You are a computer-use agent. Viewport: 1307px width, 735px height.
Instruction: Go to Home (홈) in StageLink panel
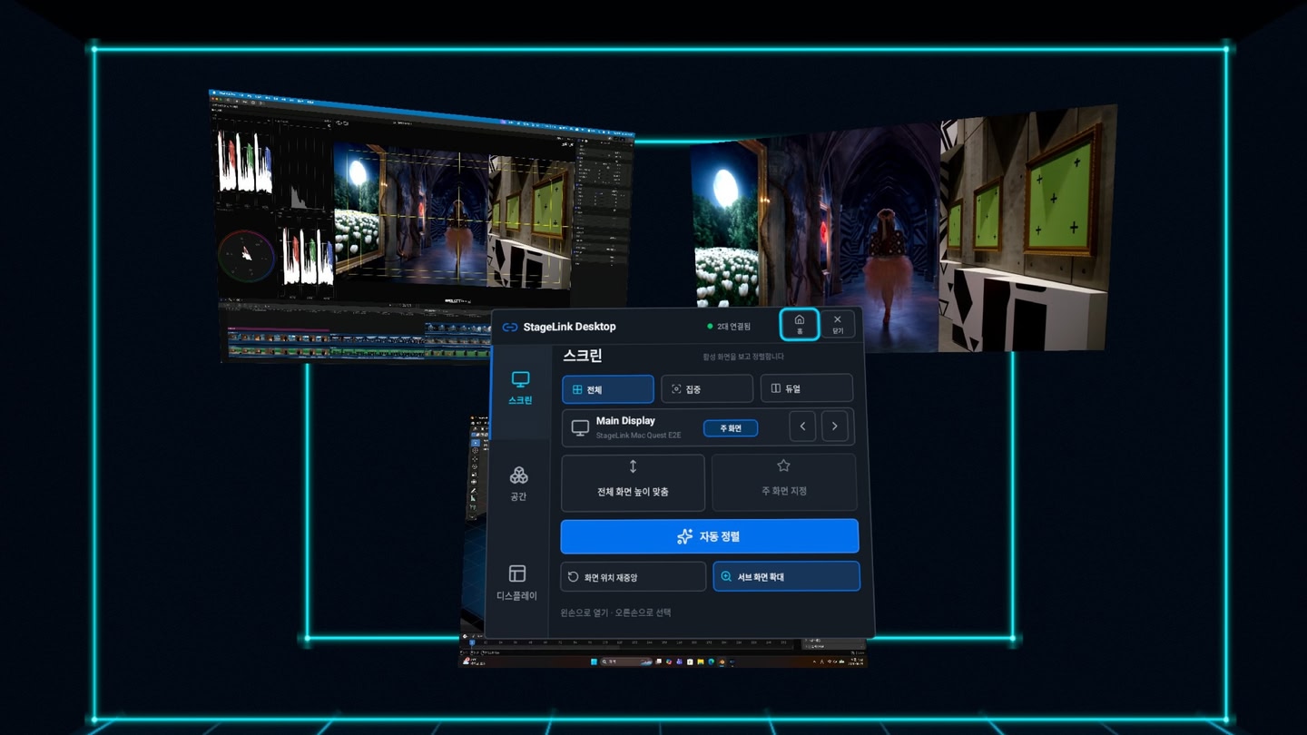[x=800, y=324]
